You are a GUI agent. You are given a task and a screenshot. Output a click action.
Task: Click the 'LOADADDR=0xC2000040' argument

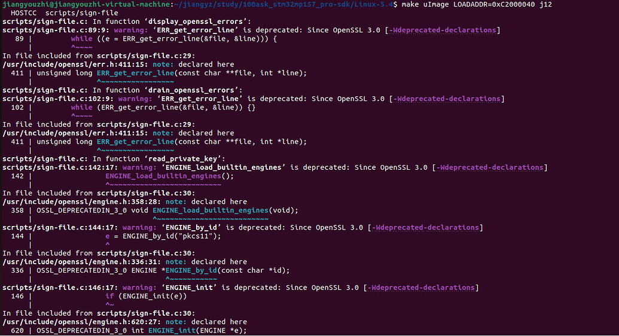[x=494, y=4]
